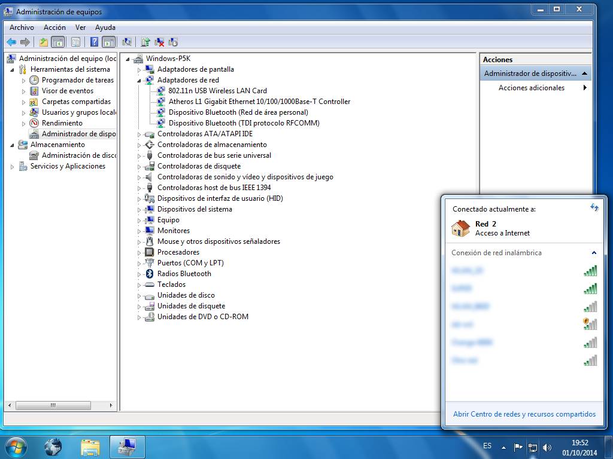Click the refresh network list icon
Viewport: 613px width, 459px height.
coord(594,207)
